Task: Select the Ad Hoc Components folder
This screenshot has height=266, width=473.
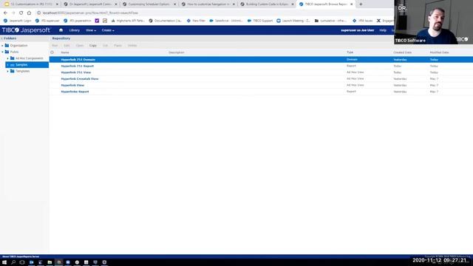Action: click(30, 58)
